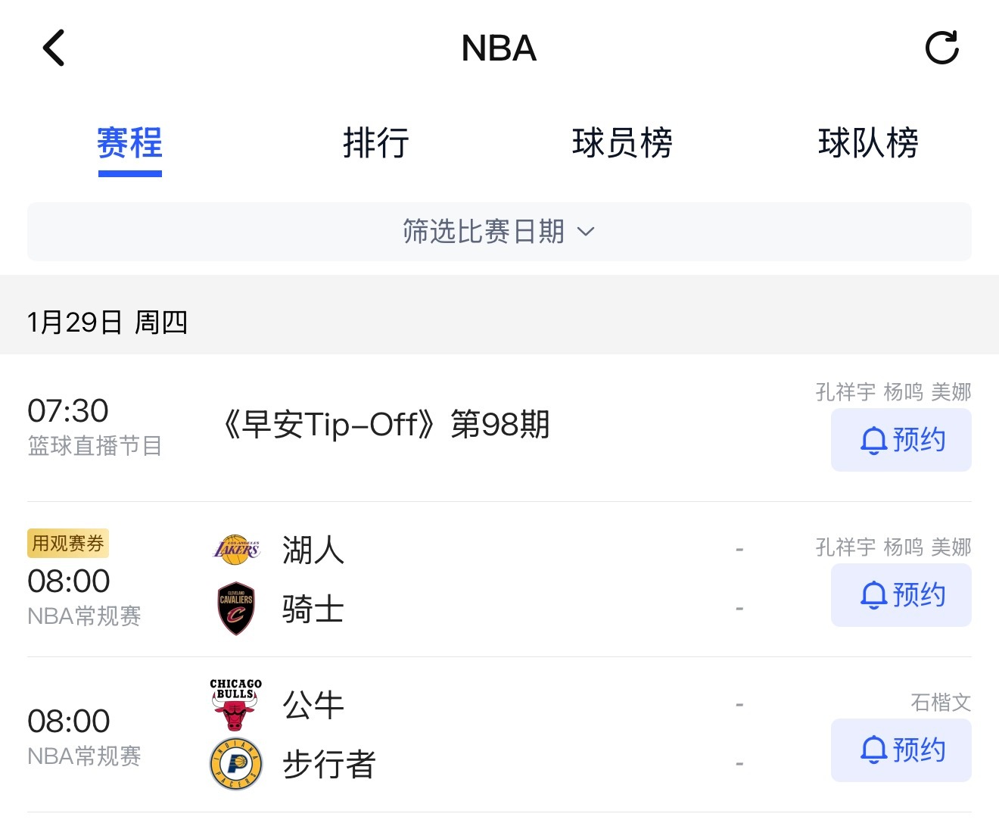Tap the yellow 用观赛券 ticket tag
999x823 pixels.
67,543
